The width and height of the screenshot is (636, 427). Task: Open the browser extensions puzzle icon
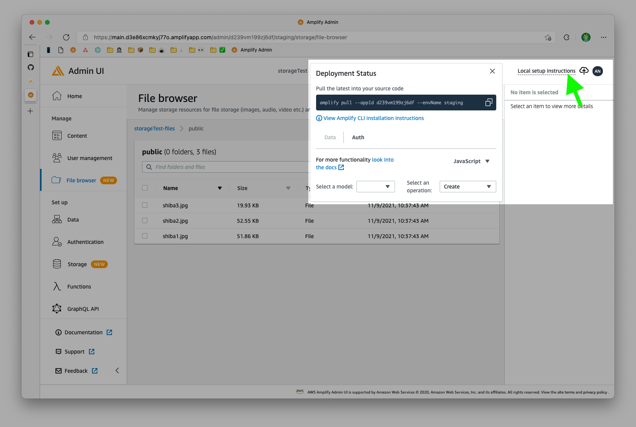click(x=566, y=37)
